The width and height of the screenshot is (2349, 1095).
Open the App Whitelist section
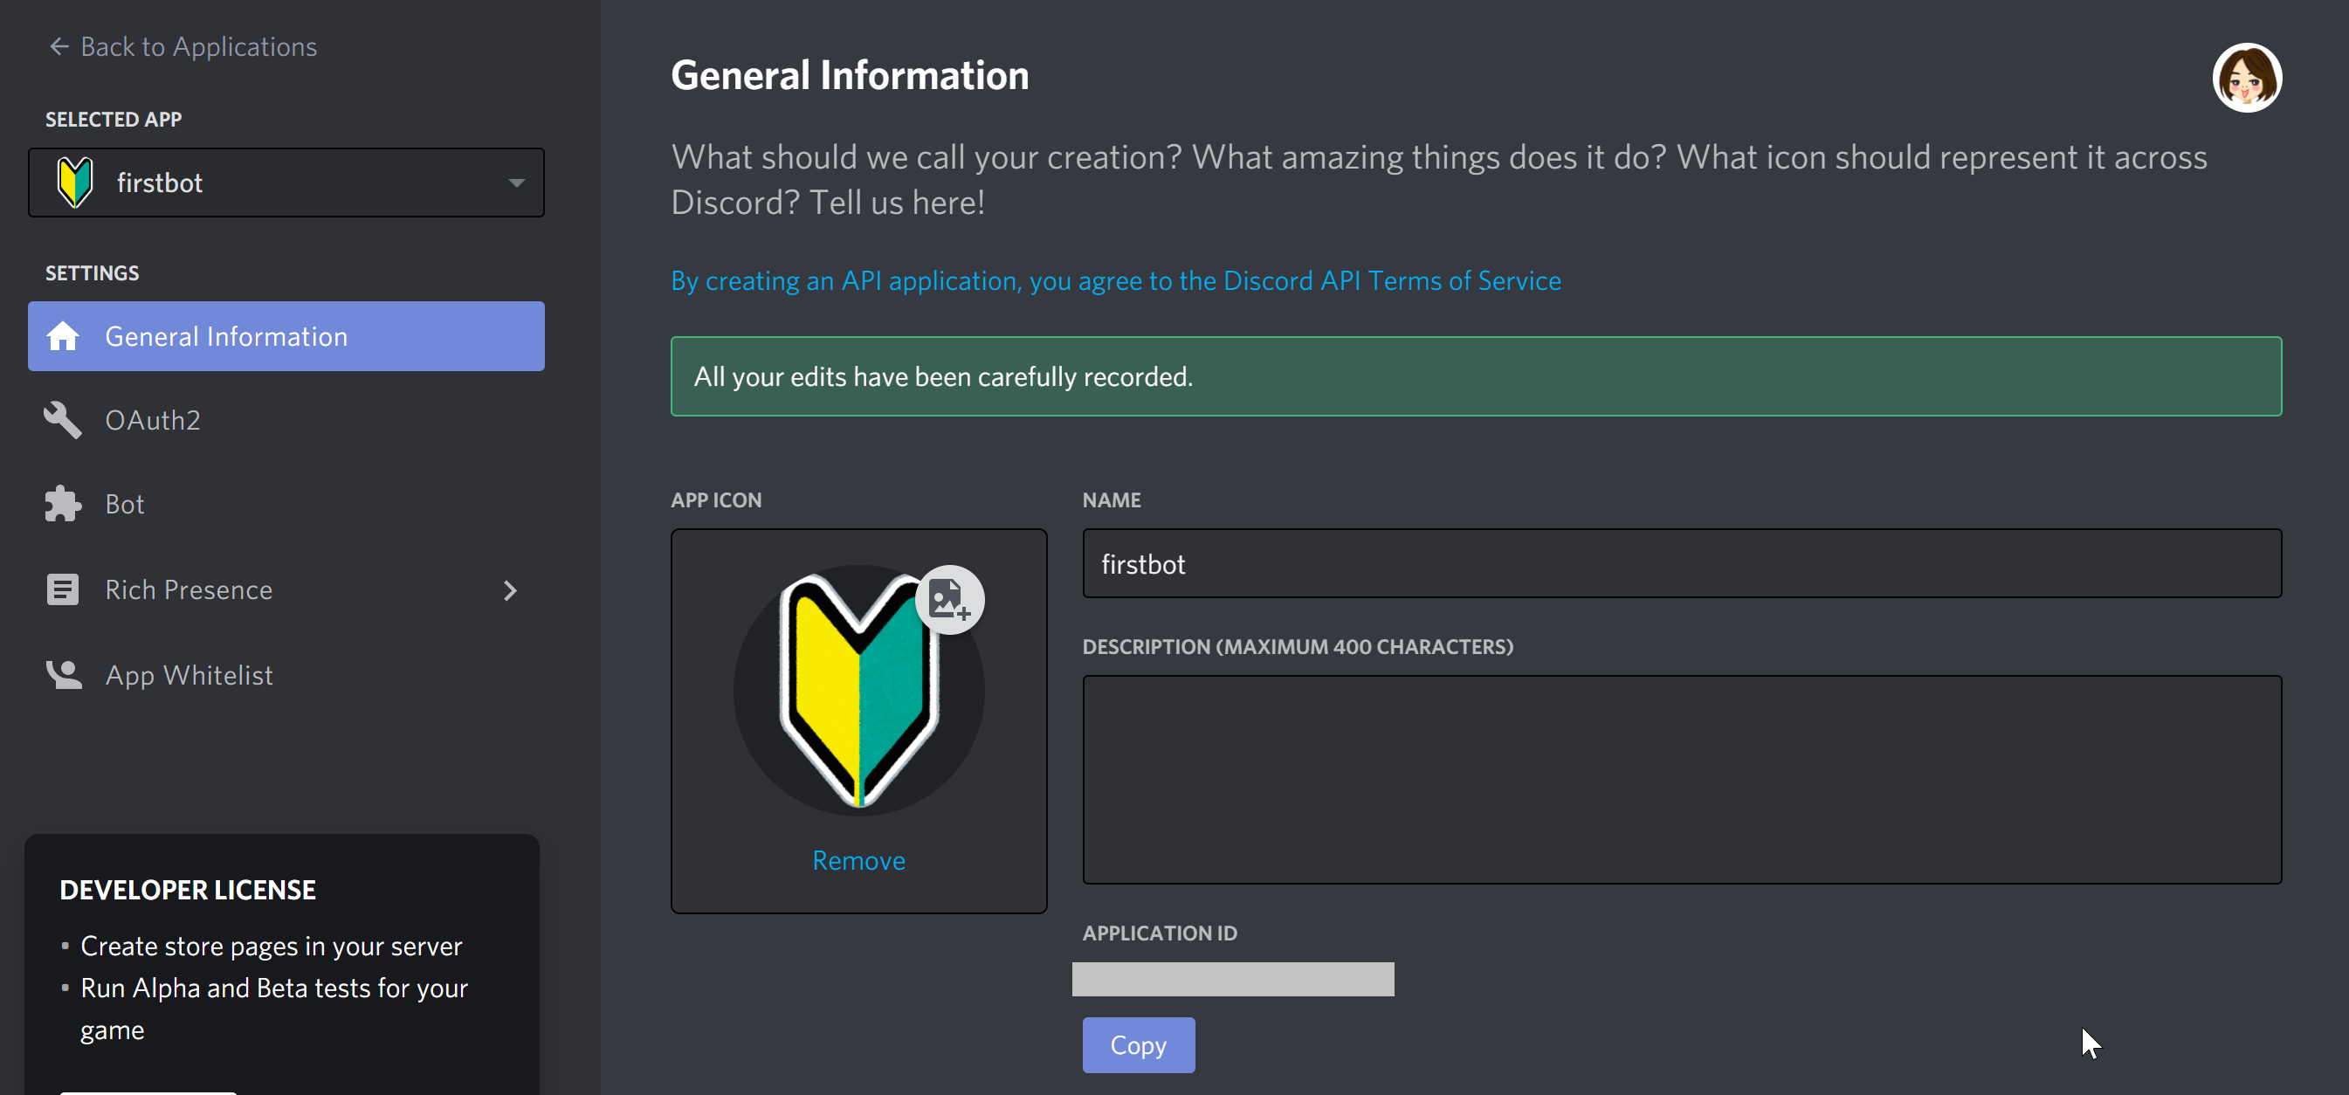click(189, 676)
